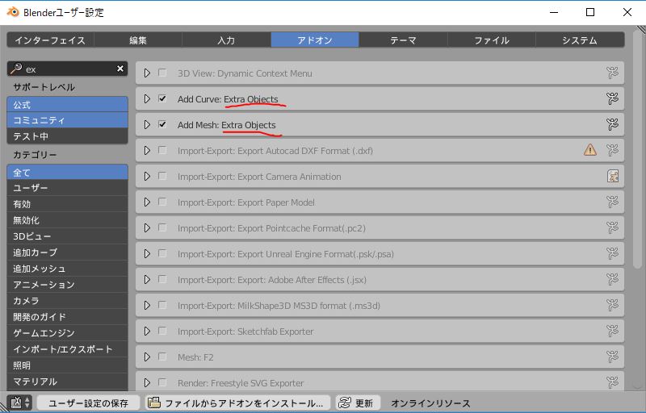Enable Sketchfab Exporter addon checkbox
The width and height of the screenshot is (646, 413).
coord(162,331)
